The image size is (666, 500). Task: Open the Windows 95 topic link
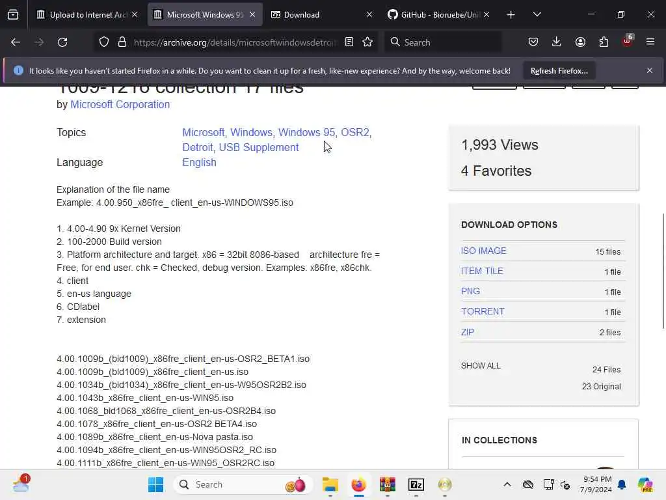point(308,133)
